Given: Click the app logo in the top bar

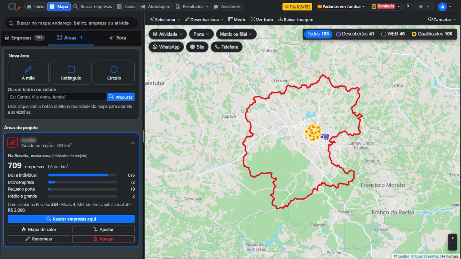Looking at the screenshot, I should click(x=14, y=6).
